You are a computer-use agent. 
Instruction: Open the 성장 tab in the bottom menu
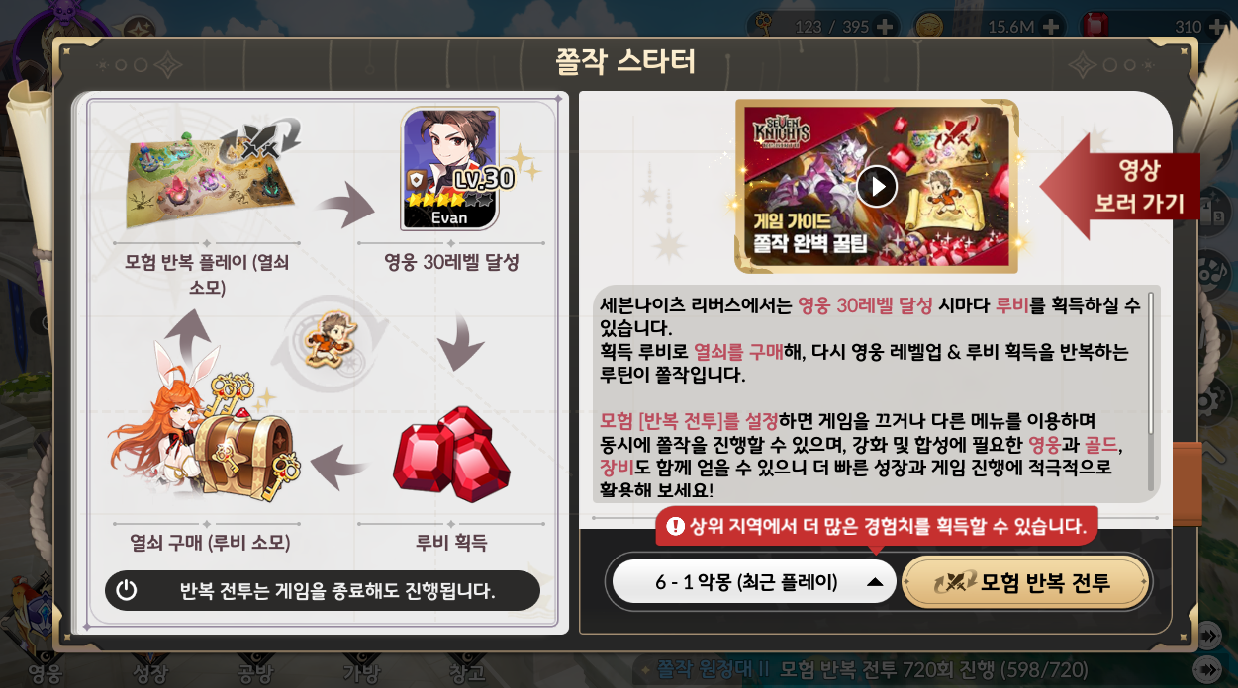pos(150,673)
